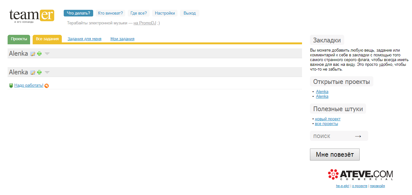412x195 pixels.
Task: Open Настройки settings
Action: click(165, 13)
